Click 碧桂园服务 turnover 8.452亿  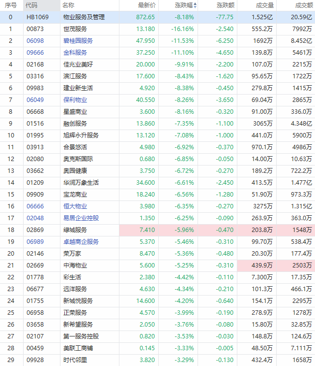click(302, 40)
